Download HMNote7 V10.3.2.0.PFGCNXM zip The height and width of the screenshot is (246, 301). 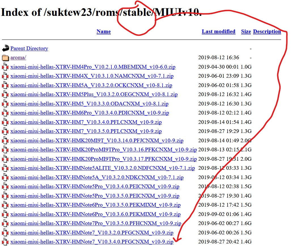click(x=92, y=233)
